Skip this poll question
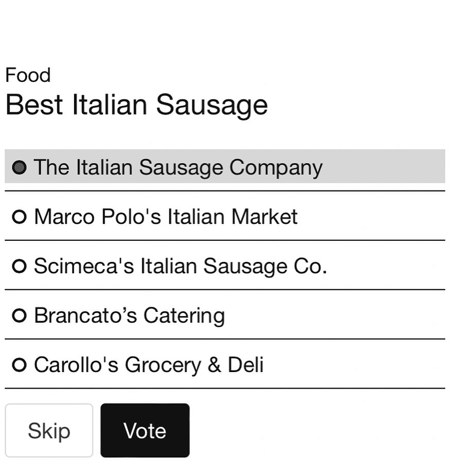 tap(49, 430)
